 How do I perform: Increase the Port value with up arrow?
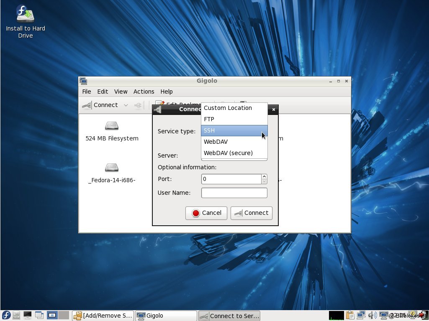264,177
